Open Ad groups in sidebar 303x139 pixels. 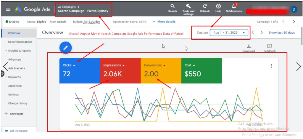(x=15, y=59)
